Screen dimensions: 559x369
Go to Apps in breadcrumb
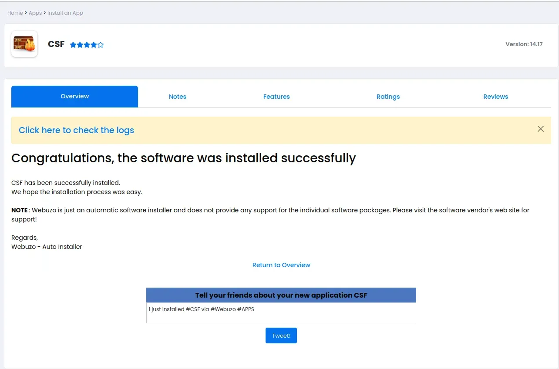point(35,13)
